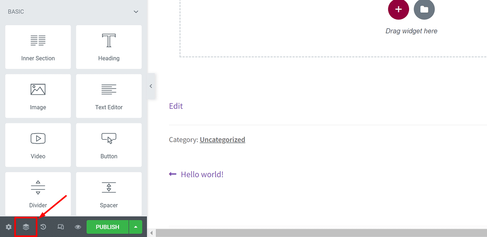
Task: Open the Navigator layers icon
Action: (x=26, y=227)
